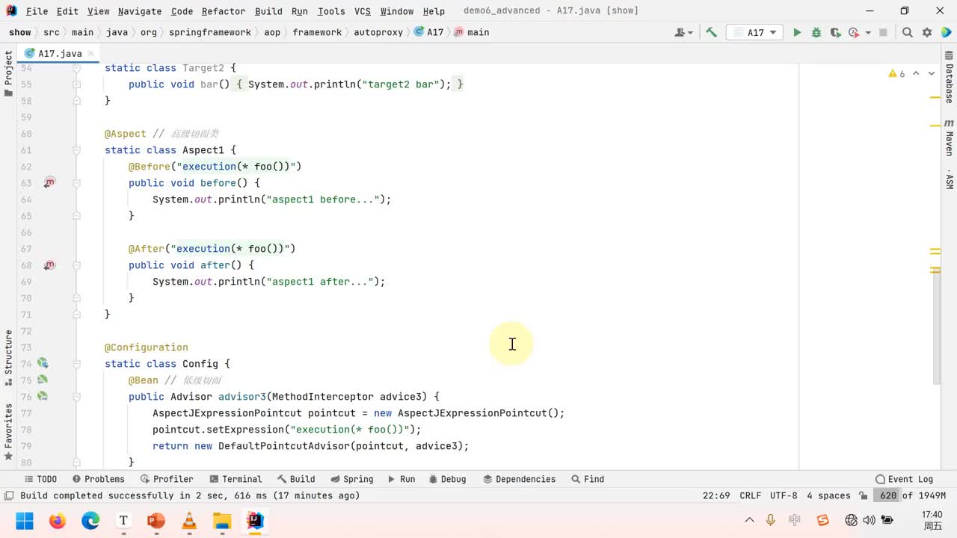Image resolution: width=957 pixels, height=538 pixels.
Task: Open the Project tool window
Action: click(8, 73)
